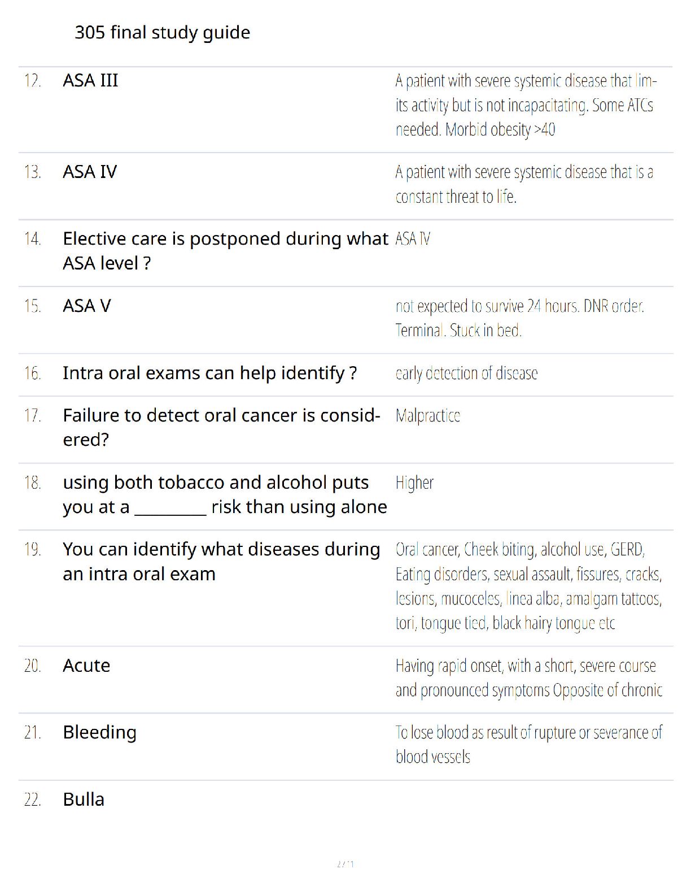Click the question about failure to detect oral cancer
Screen dimensions: 691x895
pyautogui.click(x=222, y=428)
